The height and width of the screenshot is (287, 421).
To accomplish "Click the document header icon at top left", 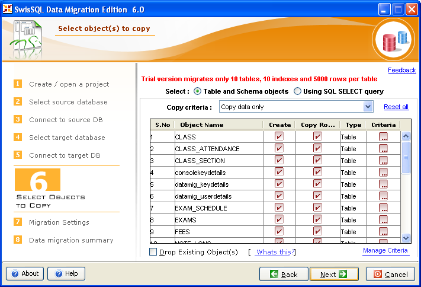I will tap(27, 40).
